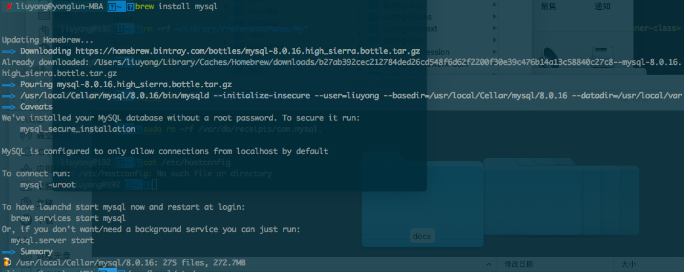Expand the spring-beans folder arrow in background Finder
The image size is (684, 272).
pos(495,16)
